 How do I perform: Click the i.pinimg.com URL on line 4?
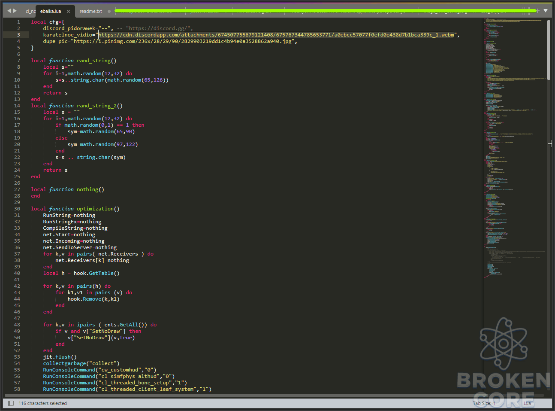pyautogui.click(x=183, y=41)
